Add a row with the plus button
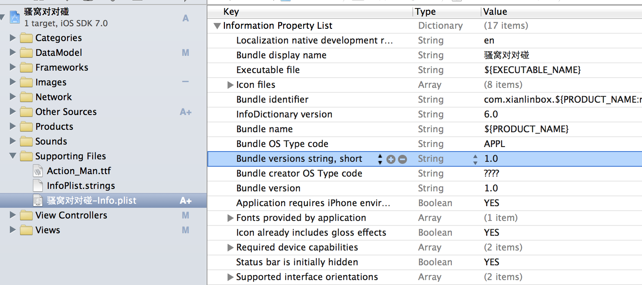 tap(391, 159)
